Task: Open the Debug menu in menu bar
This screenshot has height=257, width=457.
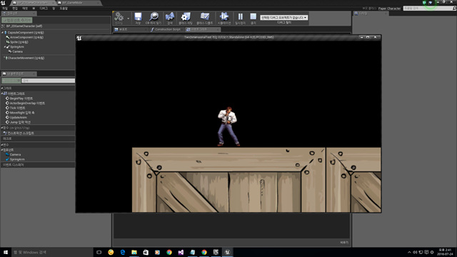Action: tap(44, 9)
